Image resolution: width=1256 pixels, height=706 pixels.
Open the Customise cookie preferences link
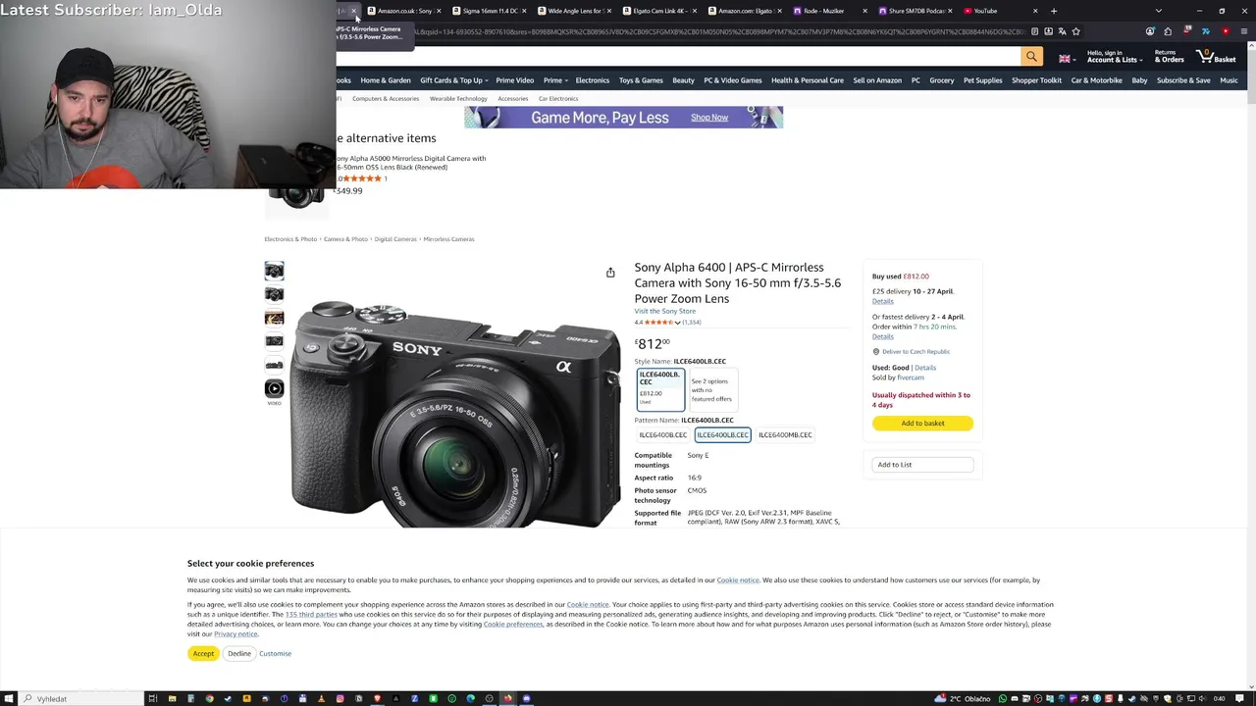[x=275, y=654]
